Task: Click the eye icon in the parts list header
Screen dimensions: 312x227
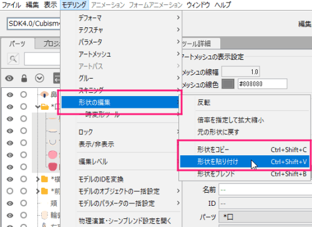Action: click(x=9, y=79)
